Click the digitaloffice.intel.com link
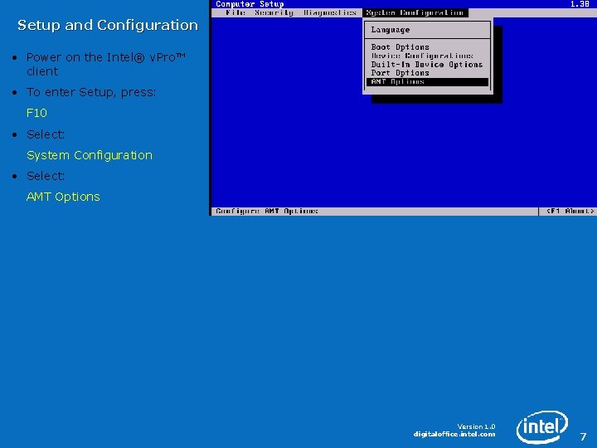This screenshot has width=597, height=448. pyautogui.click(x=454, y=434)
